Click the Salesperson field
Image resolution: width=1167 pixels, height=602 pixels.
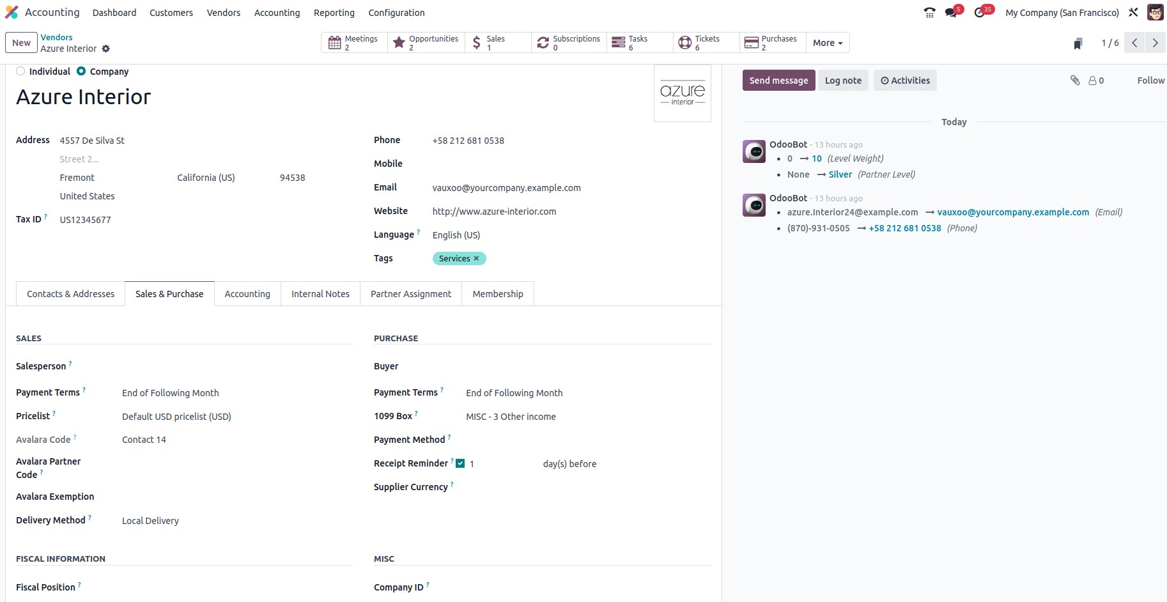[x=237, y=366]
